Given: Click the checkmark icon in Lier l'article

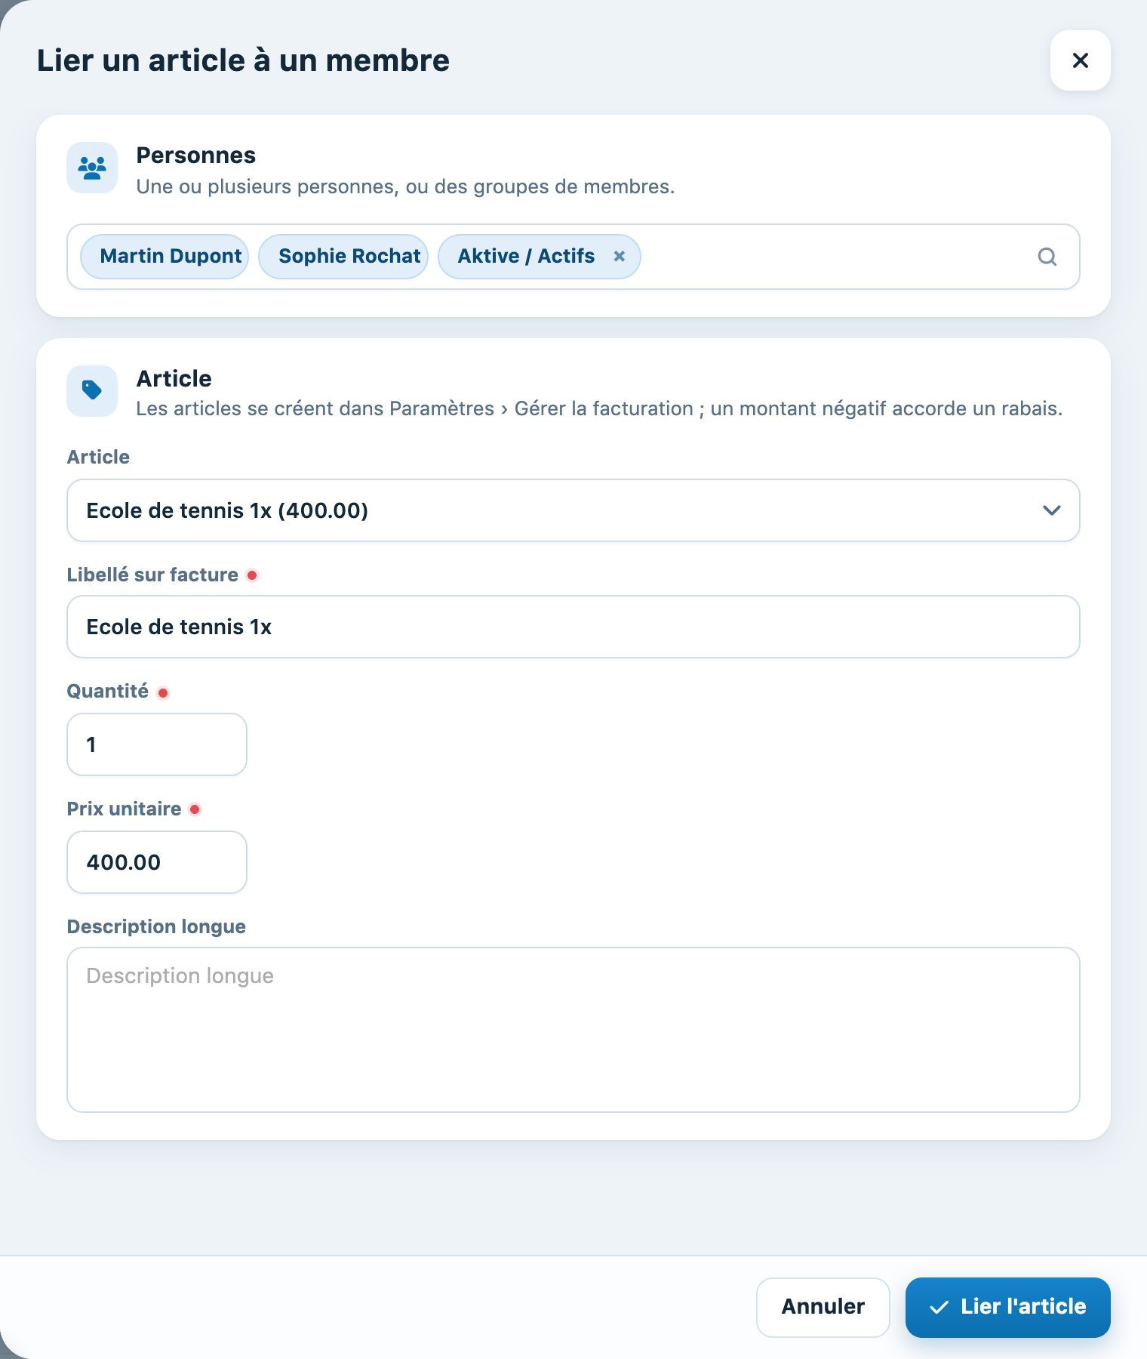Looking at the screenshot, I should (x=939, y=1307).
